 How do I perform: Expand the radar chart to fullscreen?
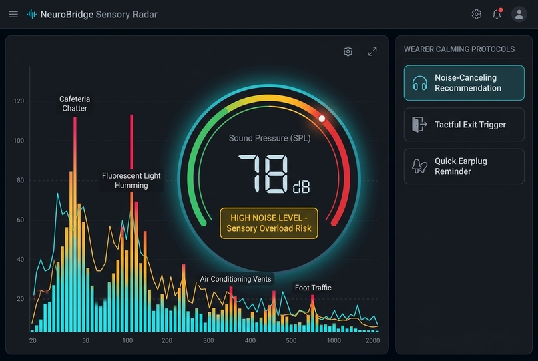(x=372, y=51)
